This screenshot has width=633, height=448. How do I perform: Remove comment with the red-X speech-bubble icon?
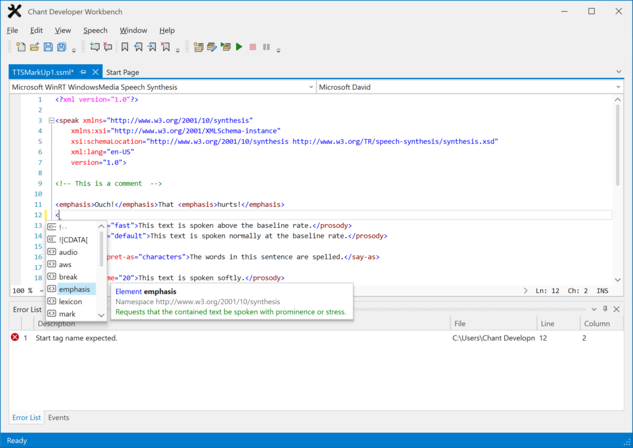pos(108,47)
